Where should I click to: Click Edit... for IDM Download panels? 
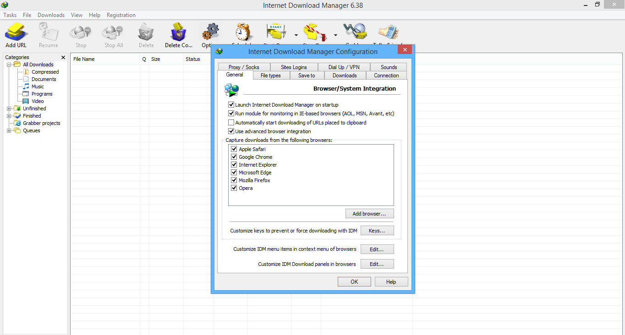pyautogui.click(x=377, y=264)
